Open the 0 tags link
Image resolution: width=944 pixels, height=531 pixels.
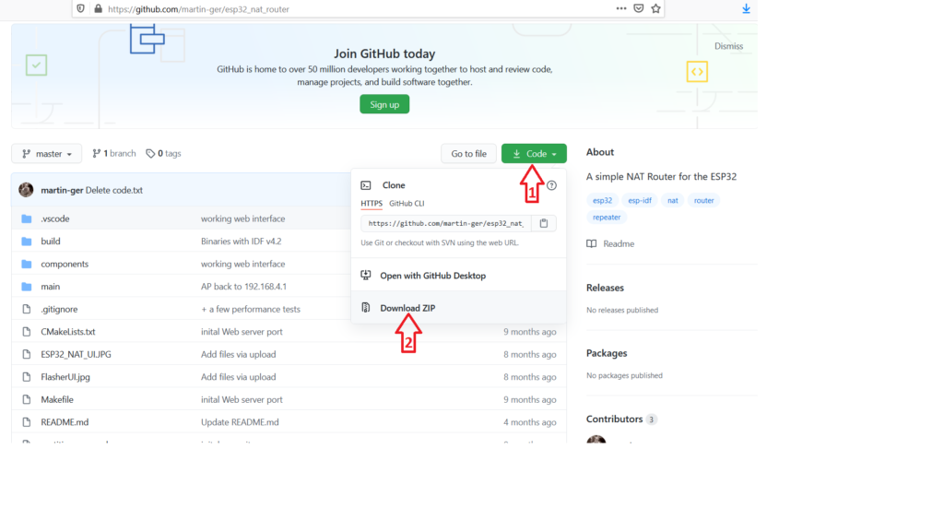click(163, 154)
